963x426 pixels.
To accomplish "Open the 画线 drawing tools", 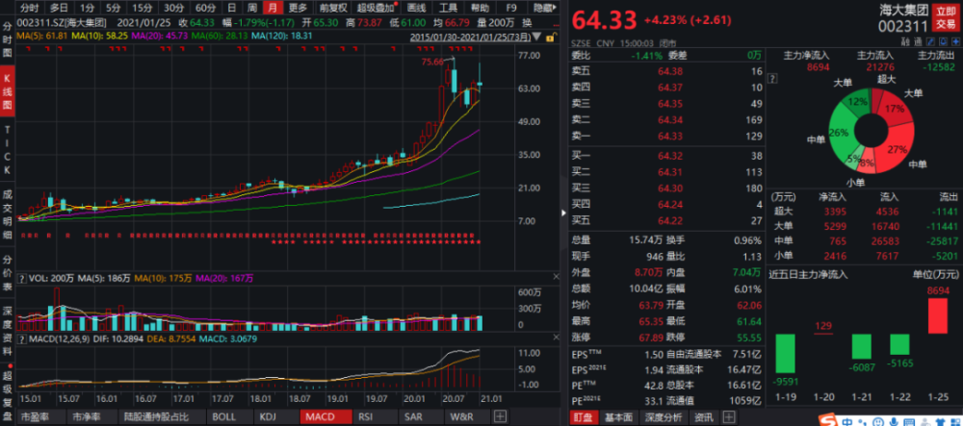I will point(416,8).
